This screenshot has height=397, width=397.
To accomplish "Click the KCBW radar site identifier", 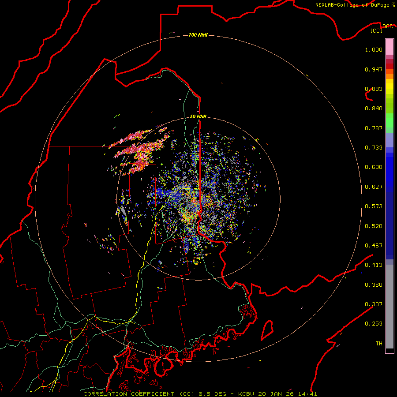I will [x=247, y=394].
